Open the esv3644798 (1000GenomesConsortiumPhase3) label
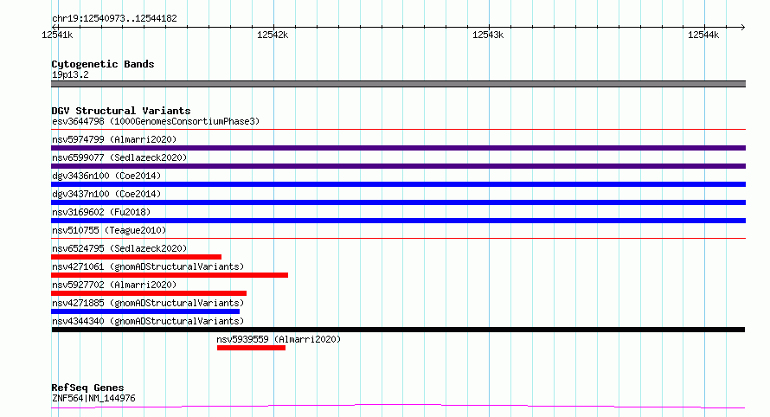The width and height of the screenshot is (770, 417). 156,121
